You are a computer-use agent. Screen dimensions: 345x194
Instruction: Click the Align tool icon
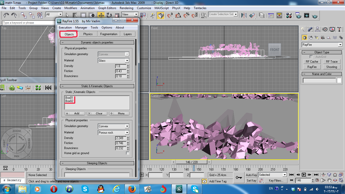[252, 15]
